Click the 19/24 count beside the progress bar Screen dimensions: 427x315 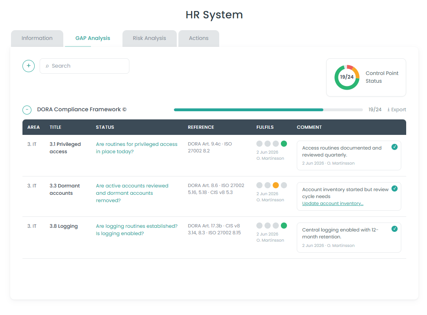(x=375, y=110)
